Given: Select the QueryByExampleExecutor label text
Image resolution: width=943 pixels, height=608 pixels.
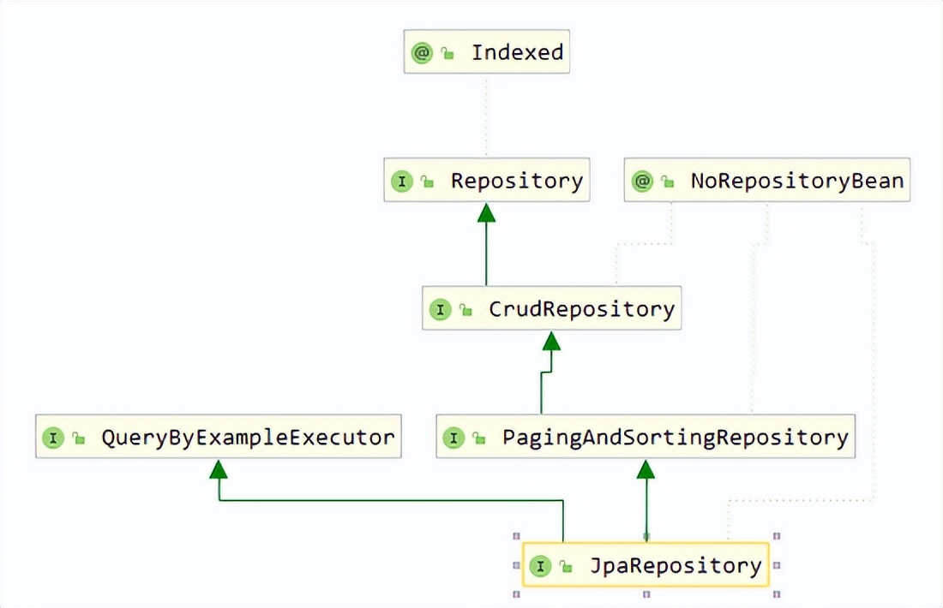Looking at the screenshot, I should (x=248, y=438).
